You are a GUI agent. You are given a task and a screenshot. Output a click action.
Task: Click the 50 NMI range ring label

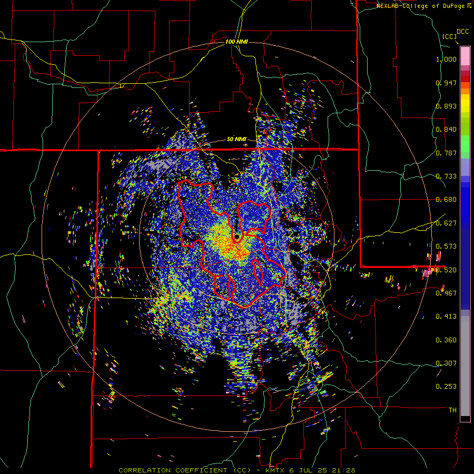pyautogui.click(x=236, y=140)
